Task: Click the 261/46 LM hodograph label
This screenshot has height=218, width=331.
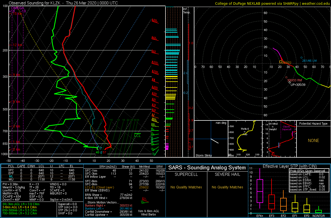Action: pyautogui.click(x=309, y=61)
